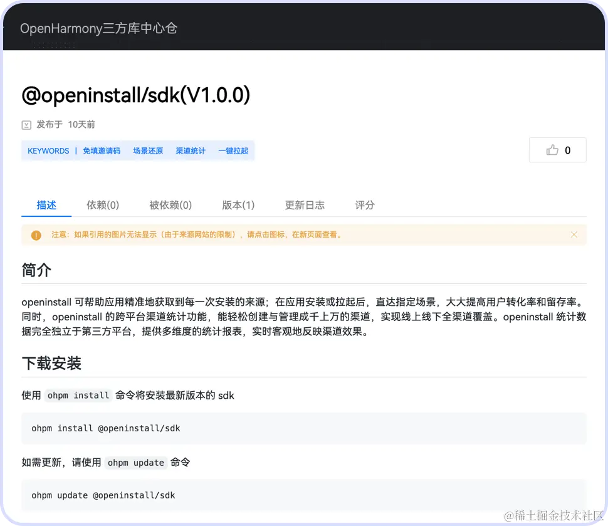Open the 版本(1) tab
Viewport: 608px width, 526px height.
point(238,205)
